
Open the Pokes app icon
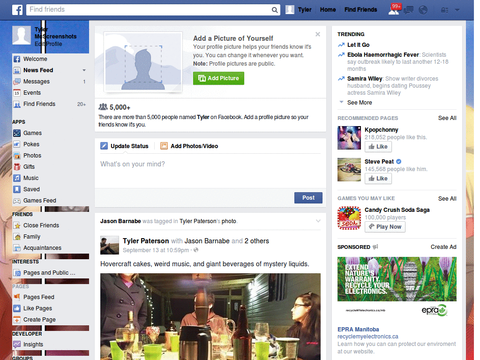[x=17, y=144]
